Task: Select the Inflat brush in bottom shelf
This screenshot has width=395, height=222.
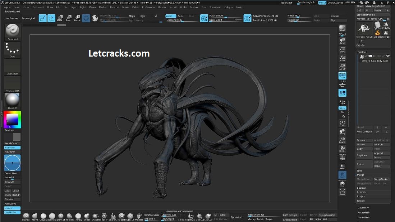Action: [87, 217]
